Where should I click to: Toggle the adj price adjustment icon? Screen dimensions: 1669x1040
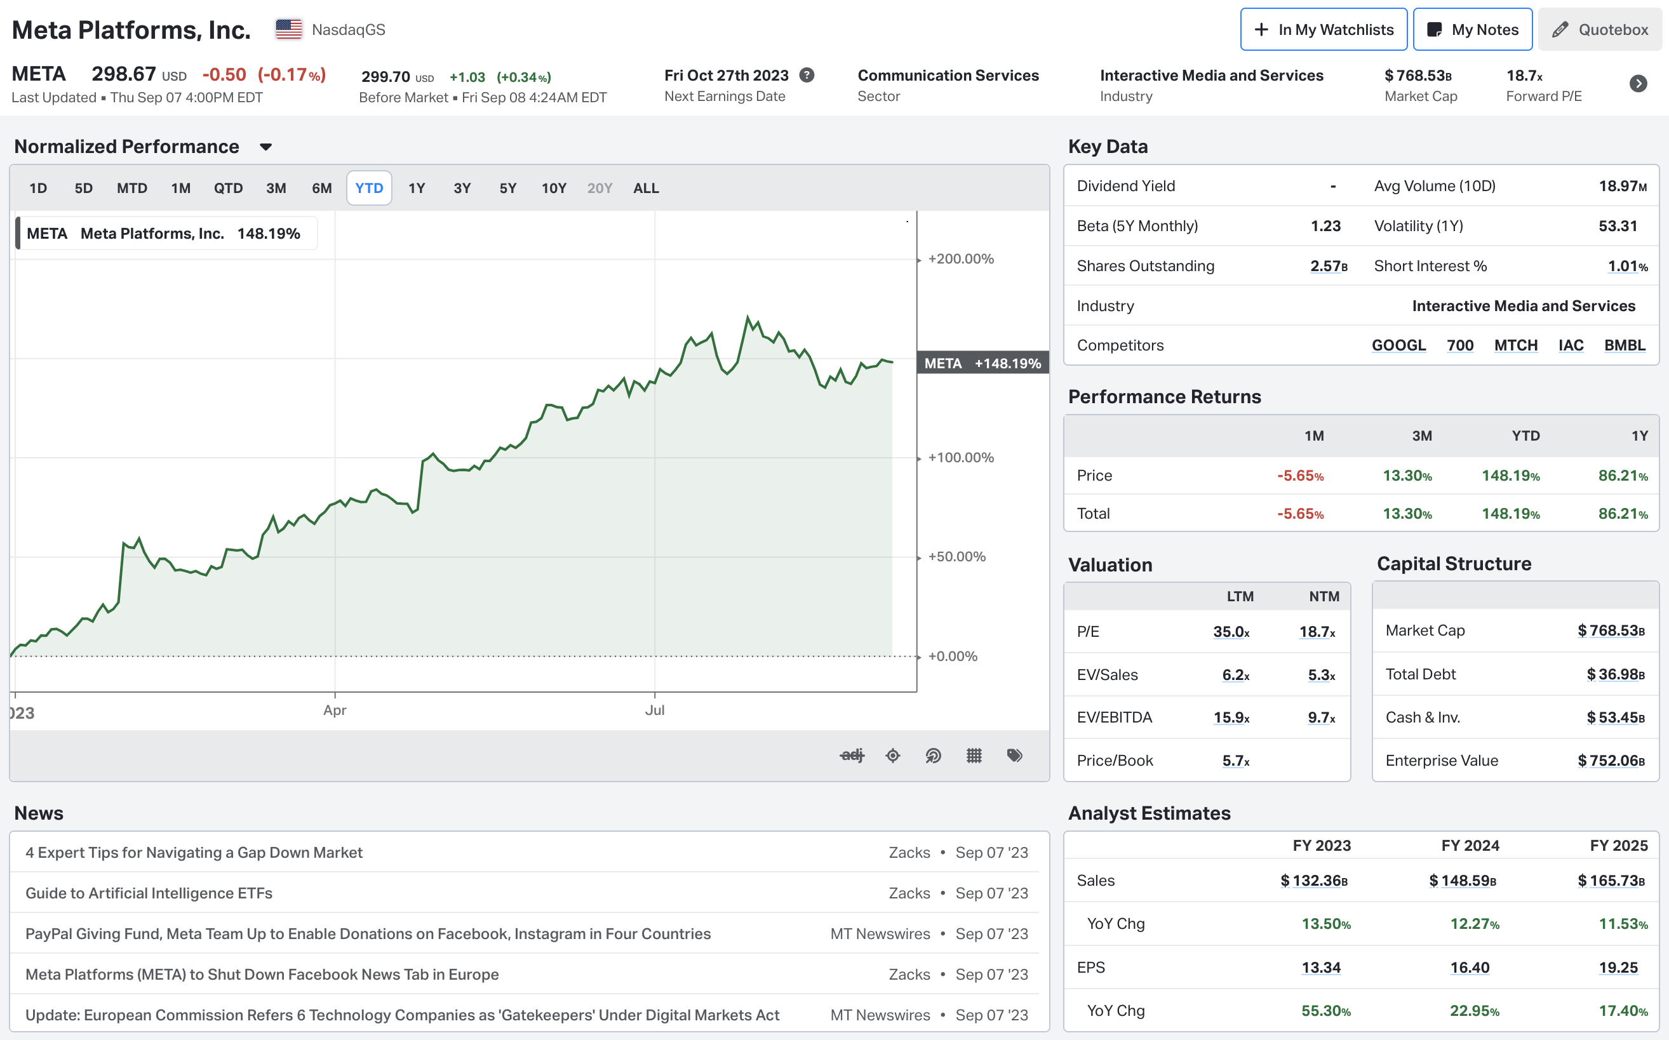pyautogui.click(x=852, y=756)
